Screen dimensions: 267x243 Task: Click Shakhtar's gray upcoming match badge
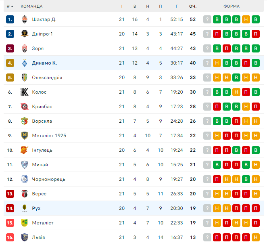[x=207, y=19]
